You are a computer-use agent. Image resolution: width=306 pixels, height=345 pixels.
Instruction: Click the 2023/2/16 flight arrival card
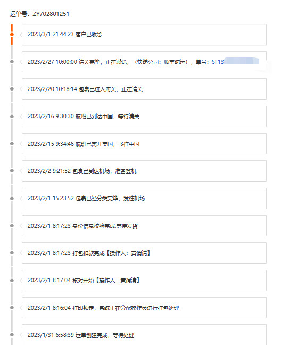point(144,117)
